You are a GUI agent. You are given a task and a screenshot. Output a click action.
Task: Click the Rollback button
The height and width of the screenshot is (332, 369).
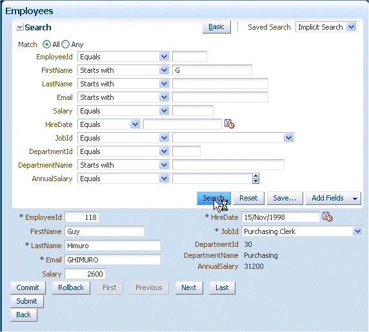pyautogui.click(x=71, y=288)
